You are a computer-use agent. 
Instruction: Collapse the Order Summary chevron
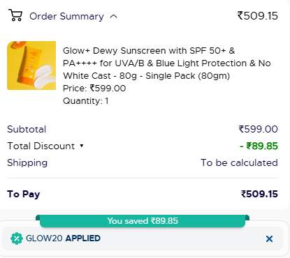113,17
